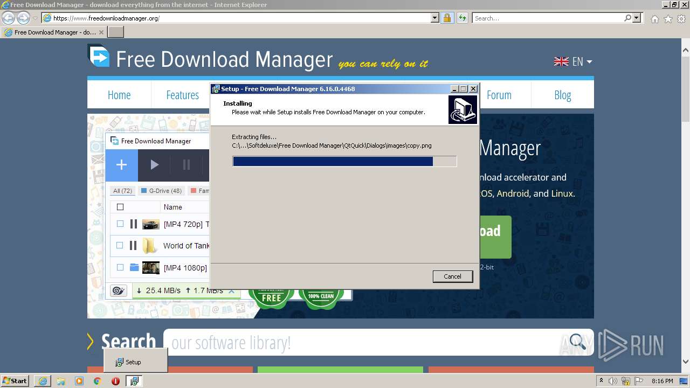
Task: Click the Free Download Manager site logo
Action: click(x=99, y=57)
